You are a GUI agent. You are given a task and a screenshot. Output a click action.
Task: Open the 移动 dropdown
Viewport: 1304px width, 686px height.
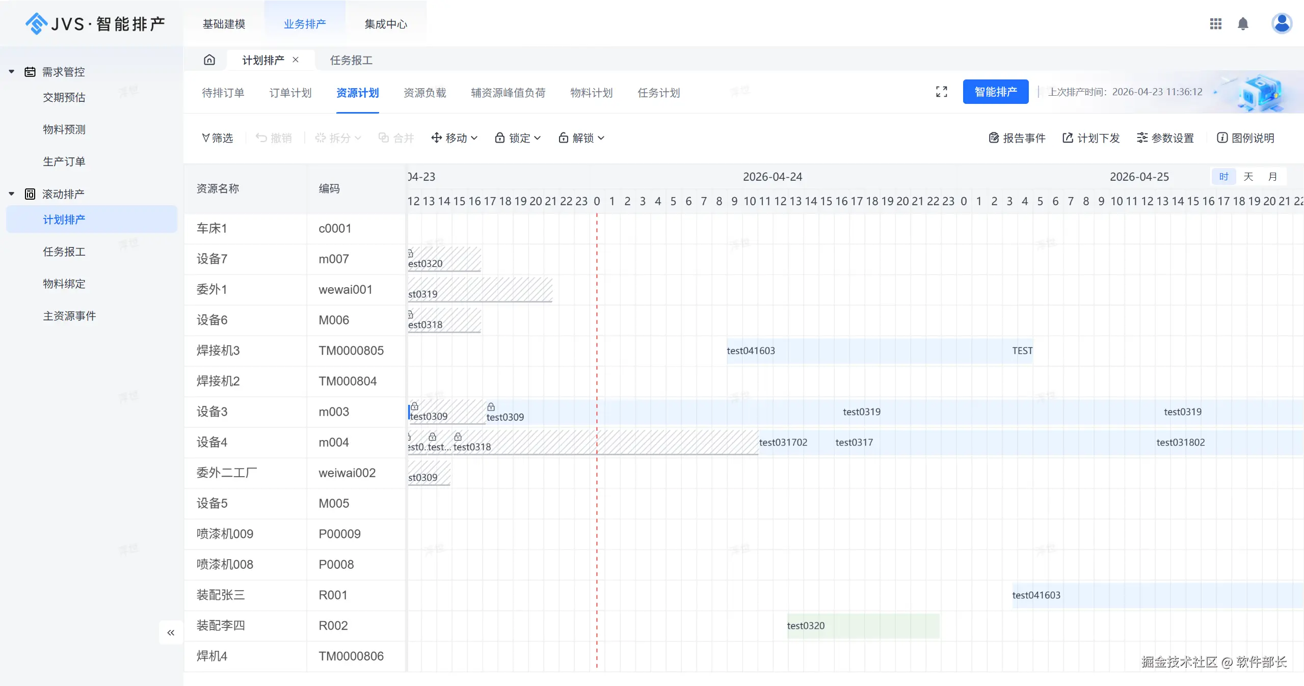pos(454,138)
